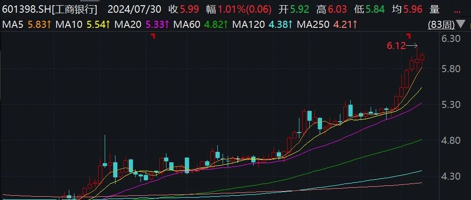Select the MA5 5.83 indicator label
Screen dimensions: 471x200
(x=27, y=25)
